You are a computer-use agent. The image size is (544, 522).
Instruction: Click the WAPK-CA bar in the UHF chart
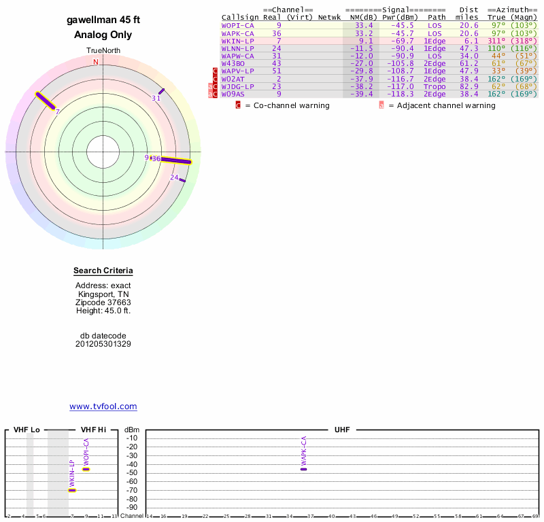click(303, 469)
